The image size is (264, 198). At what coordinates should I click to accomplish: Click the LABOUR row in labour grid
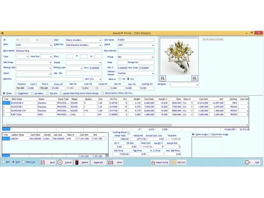tap(54, 139)
